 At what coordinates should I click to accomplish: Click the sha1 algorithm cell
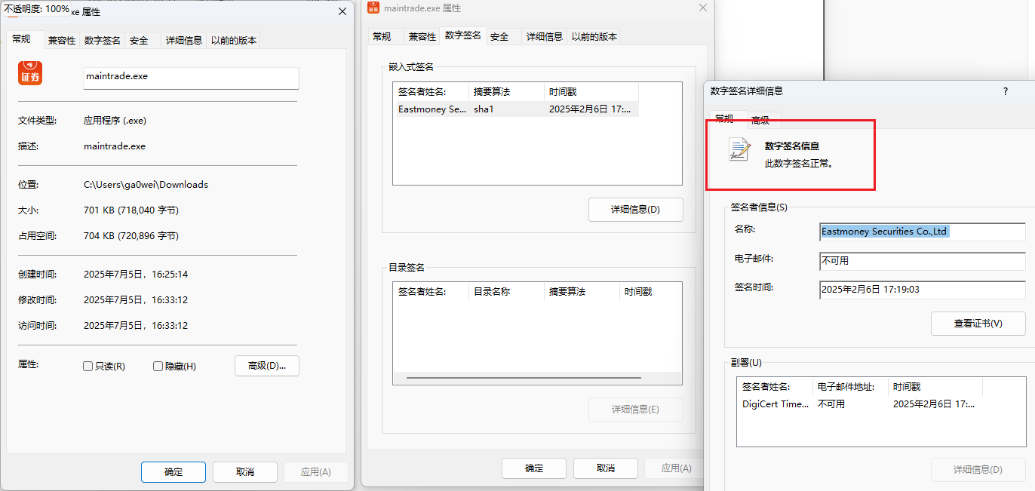tap(483, 109)
